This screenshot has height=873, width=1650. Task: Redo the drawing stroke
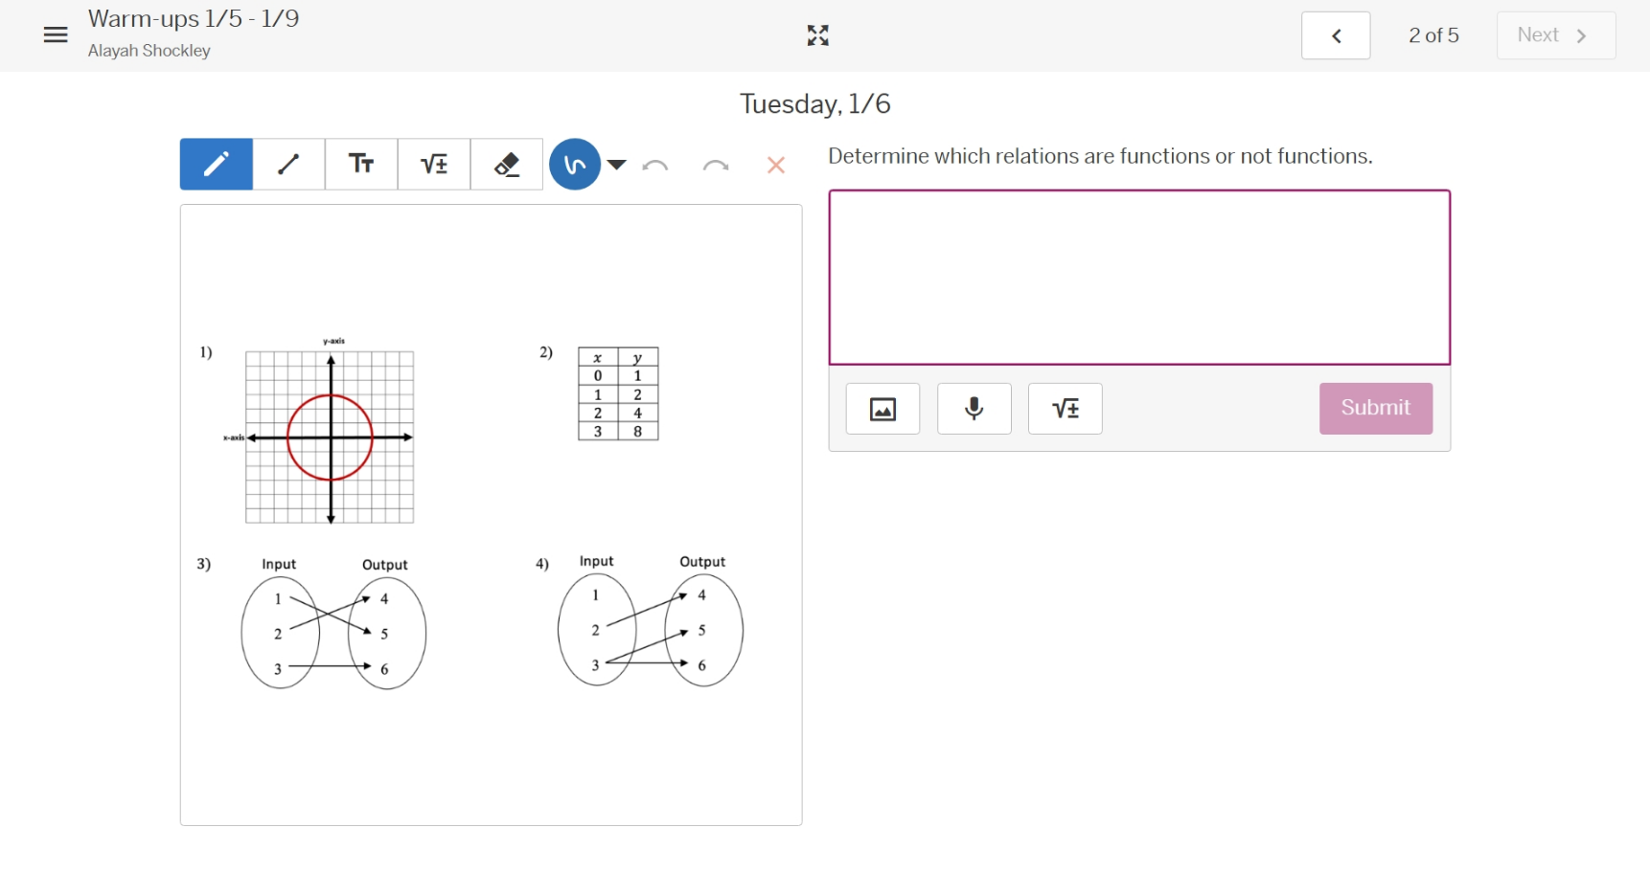tap(715, 166)
